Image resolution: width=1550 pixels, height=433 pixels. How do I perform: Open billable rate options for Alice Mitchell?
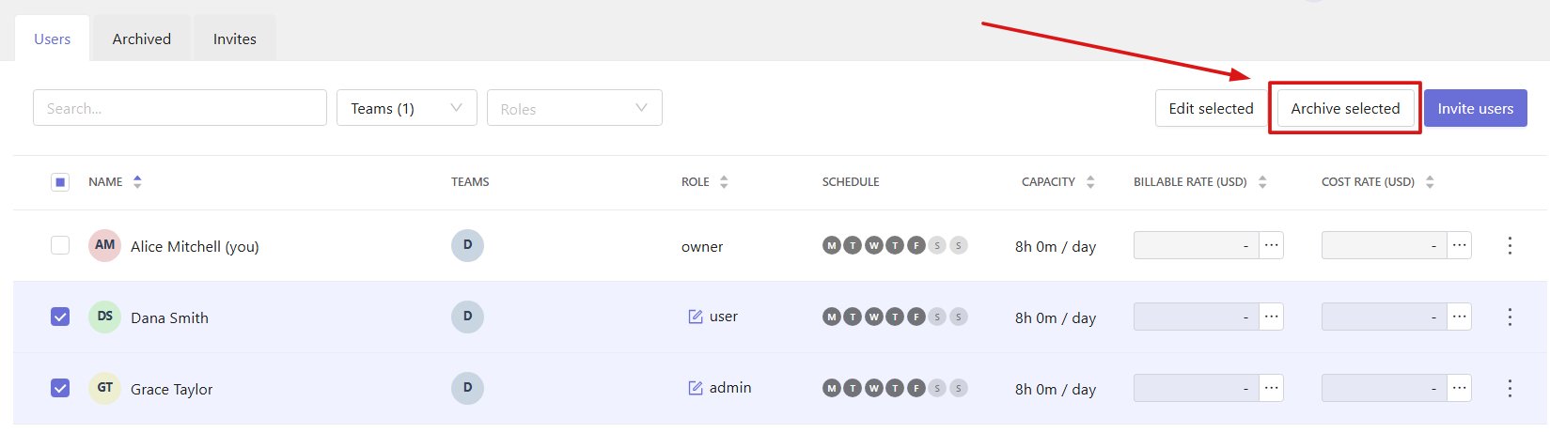(x=1272, y=245)
